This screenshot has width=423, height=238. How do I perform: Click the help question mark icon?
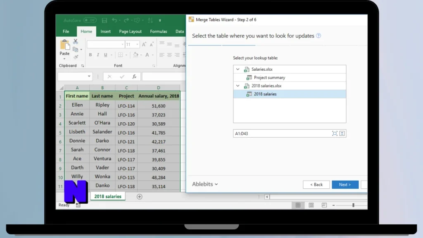318,36
